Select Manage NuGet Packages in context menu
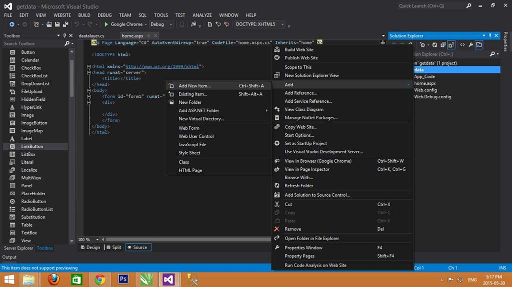The height and width of the screenshot is (287, 512). click(311, 118)
